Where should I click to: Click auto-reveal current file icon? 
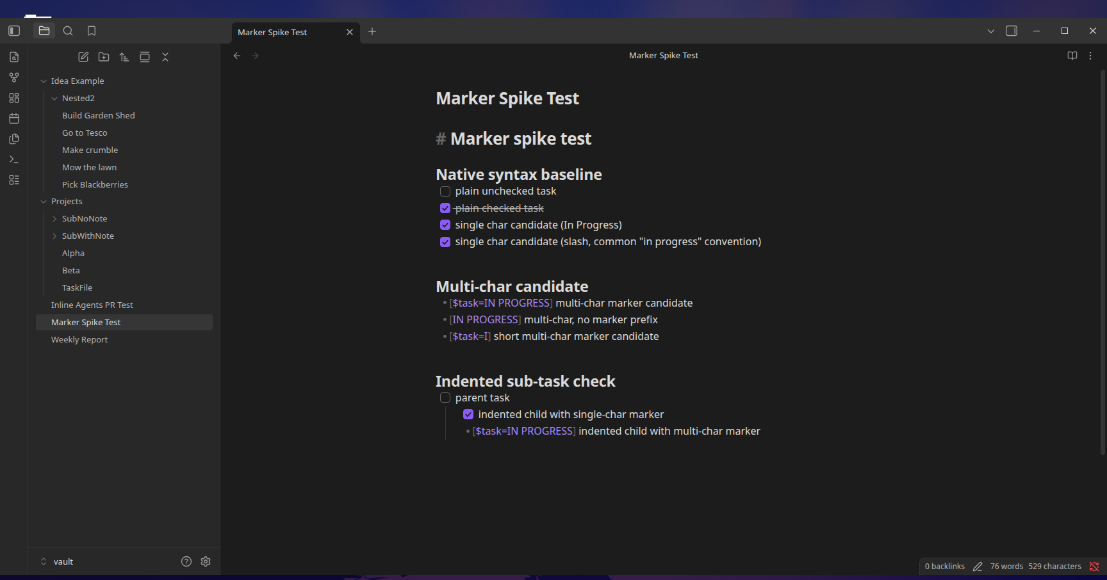(x=145, y=57)
